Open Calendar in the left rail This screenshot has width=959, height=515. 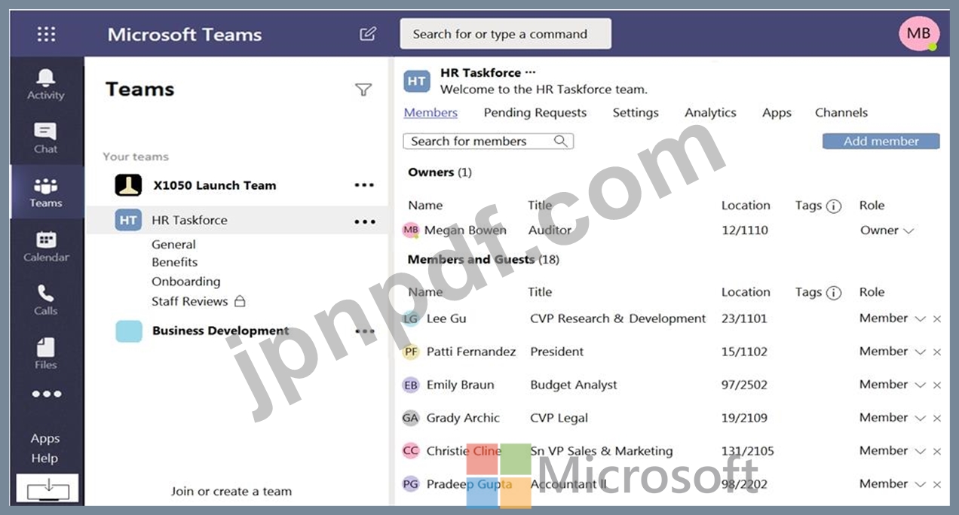tap(46, 246)
